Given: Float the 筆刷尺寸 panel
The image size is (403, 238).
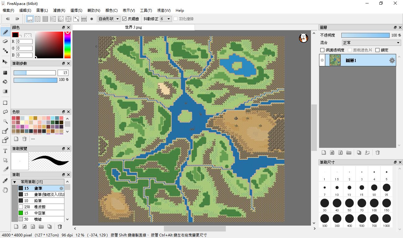Looking at the screenshot, I should point(395,162).
